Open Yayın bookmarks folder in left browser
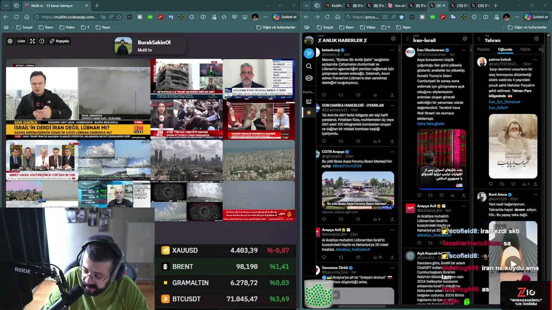This screenshot has height=310, width=552. (103, 27)
